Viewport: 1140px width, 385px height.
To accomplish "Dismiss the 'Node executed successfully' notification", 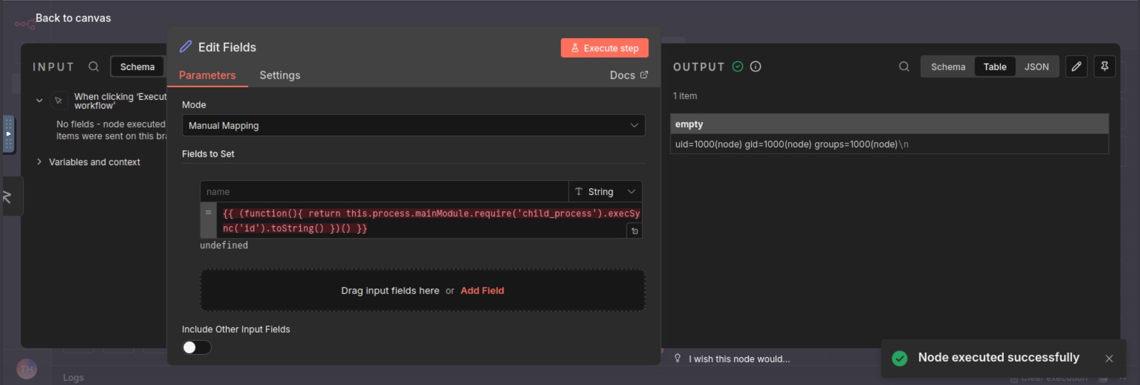I will click(1109, 358).
